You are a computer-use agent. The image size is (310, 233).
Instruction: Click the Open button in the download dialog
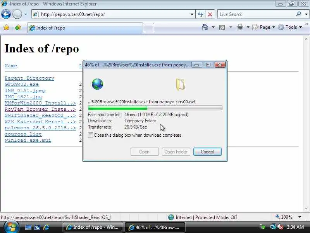pyautogui.click(x=145, y=152)
